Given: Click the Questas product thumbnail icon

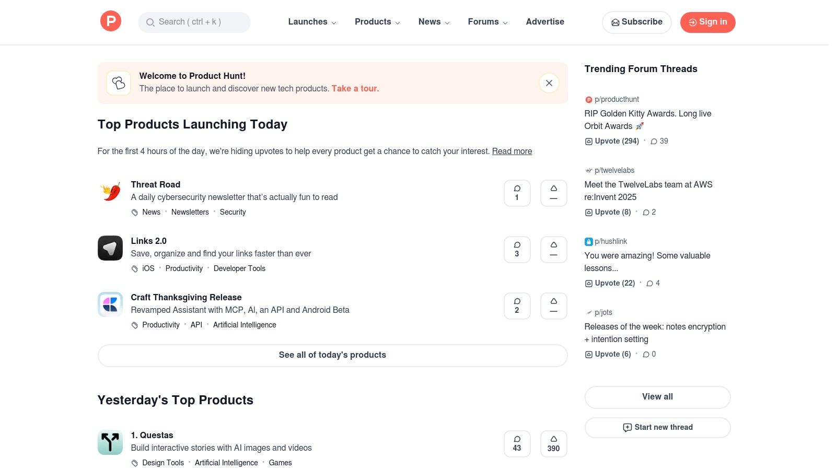Looking at the screenshot, I should 110,442.
